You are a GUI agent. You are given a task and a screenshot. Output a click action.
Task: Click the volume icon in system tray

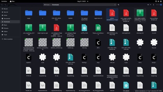pyautogui.click(x=158, y=1)
